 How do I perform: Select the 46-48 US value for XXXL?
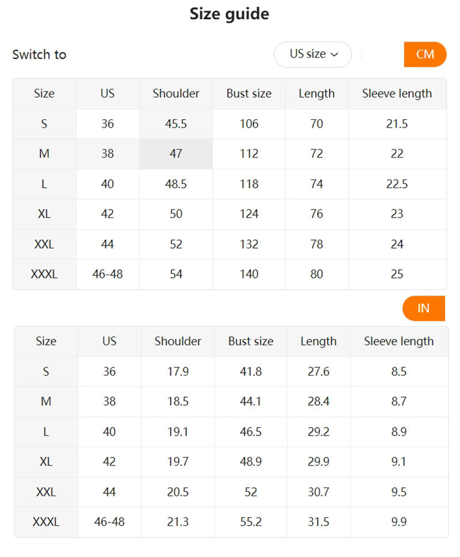pos(108,274)
